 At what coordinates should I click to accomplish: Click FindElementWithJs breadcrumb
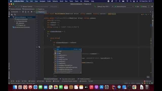coord(84,79)
